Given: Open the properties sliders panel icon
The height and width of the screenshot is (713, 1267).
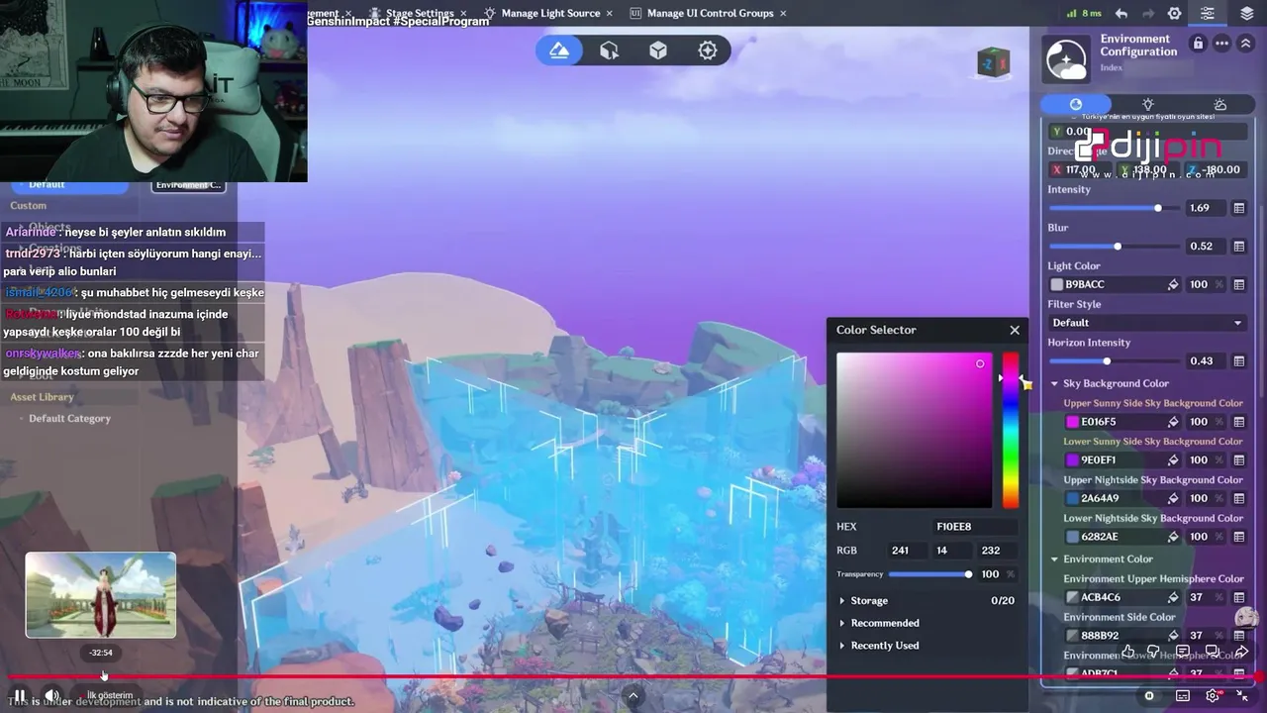Looking at the screenshot, I should 1208,14.
